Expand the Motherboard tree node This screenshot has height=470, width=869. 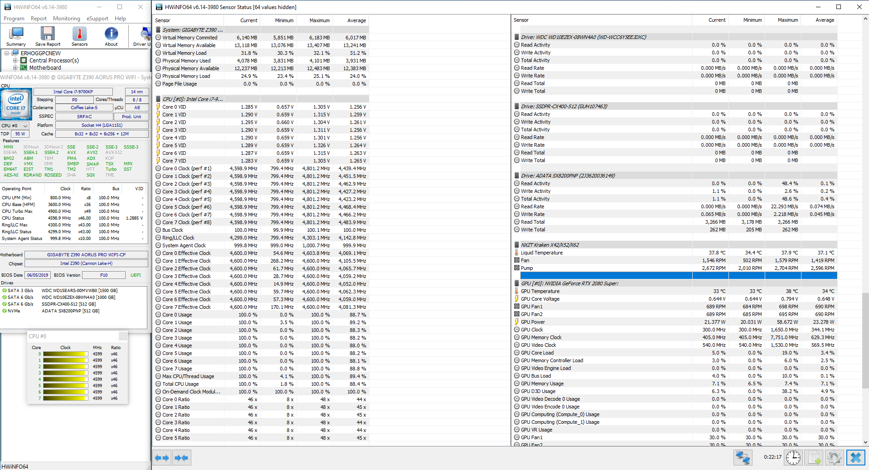(15, 68)
